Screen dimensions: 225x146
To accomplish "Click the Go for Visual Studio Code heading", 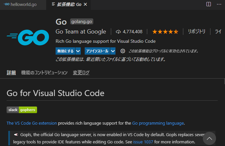I will tap(55, 93).
